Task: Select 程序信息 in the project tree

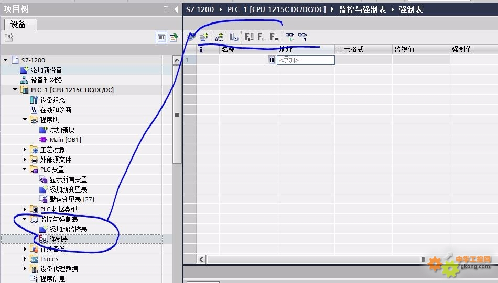Action: tap(52, 279)
